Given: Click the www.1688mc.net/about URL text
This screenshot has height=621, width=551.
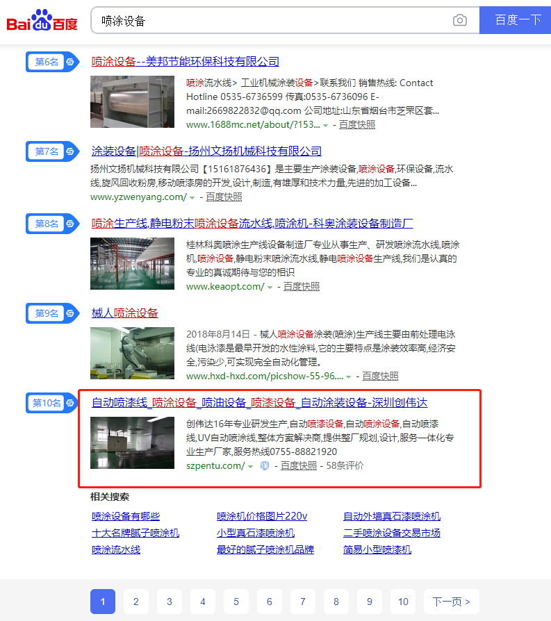Looking at the screenshot, I should click(253, 125).
